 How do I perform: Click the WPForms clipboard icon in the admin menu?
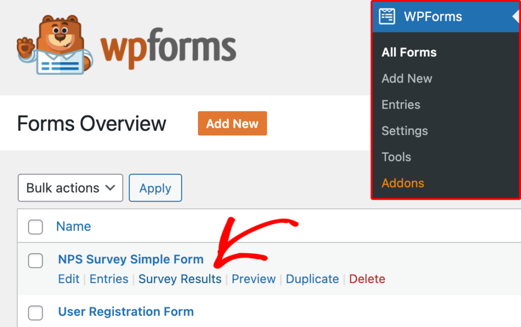pyautogui.click(x=387, y=16)
